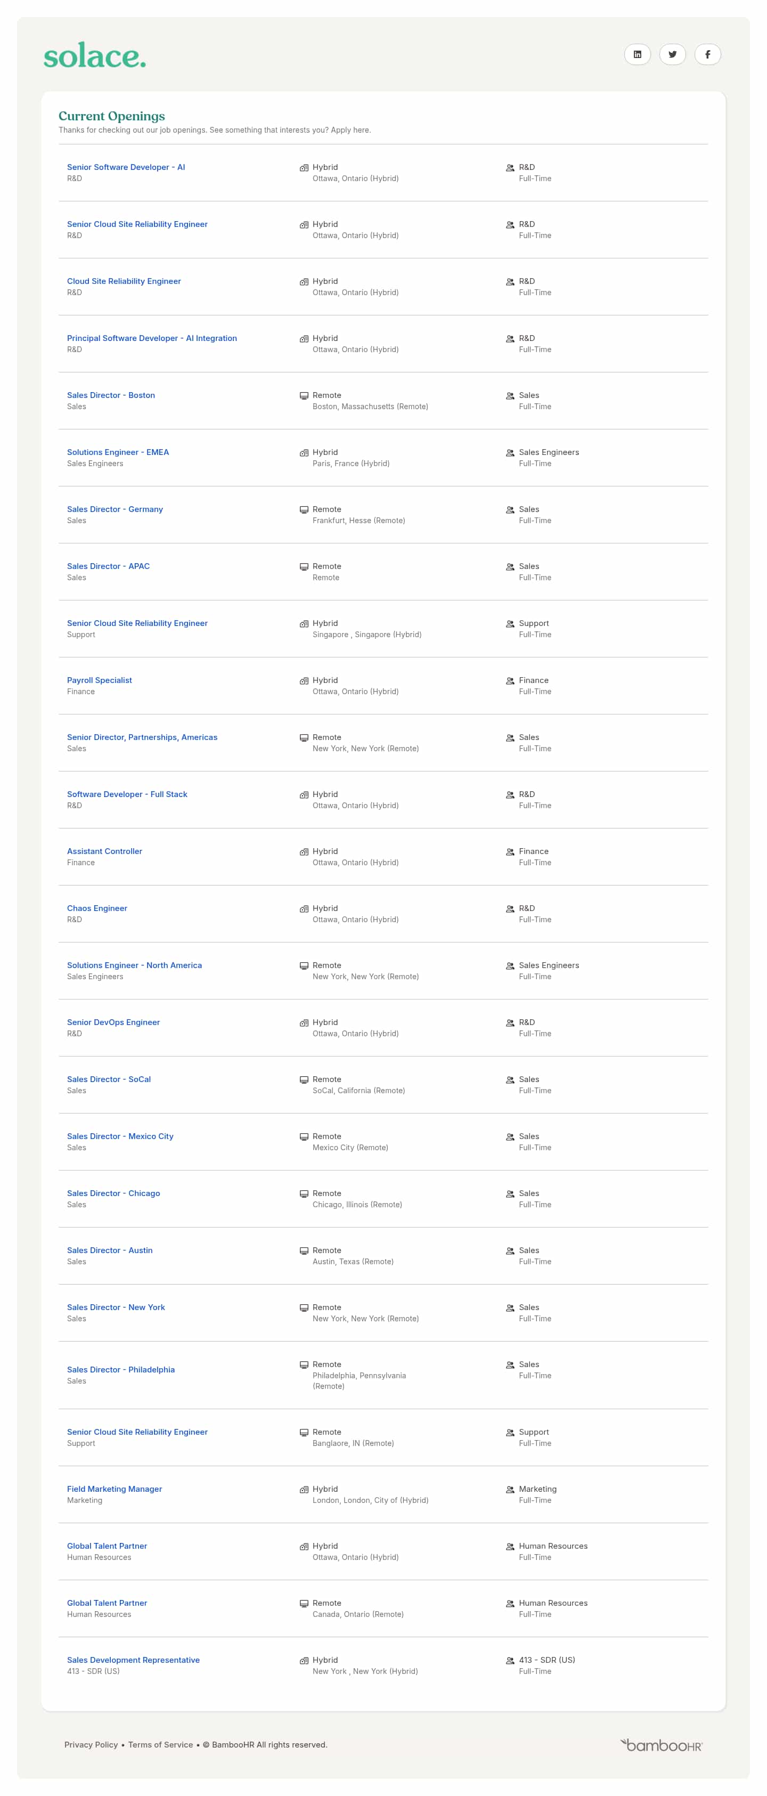Viewport: 767px width, 1796px height.
Task: Open Solace's LinkedIn page icon
Action: [x=637, y=54]
